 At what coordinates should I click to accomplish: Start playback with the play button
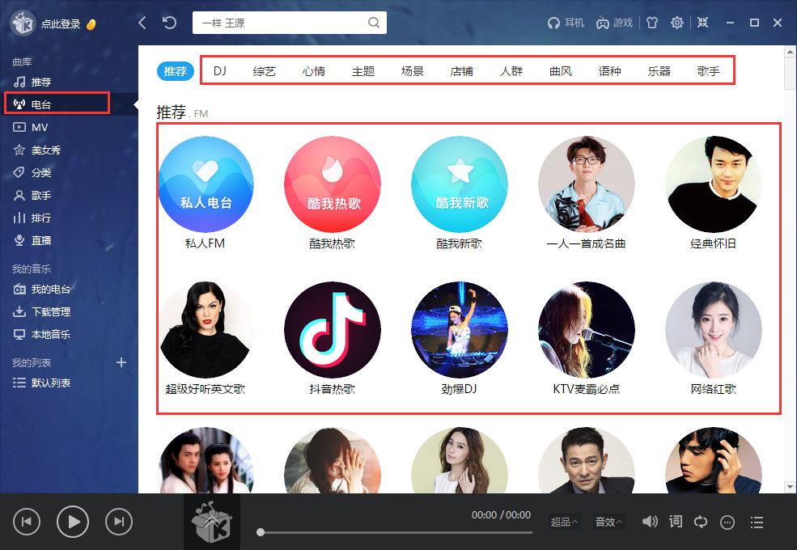tap(73, 522)
